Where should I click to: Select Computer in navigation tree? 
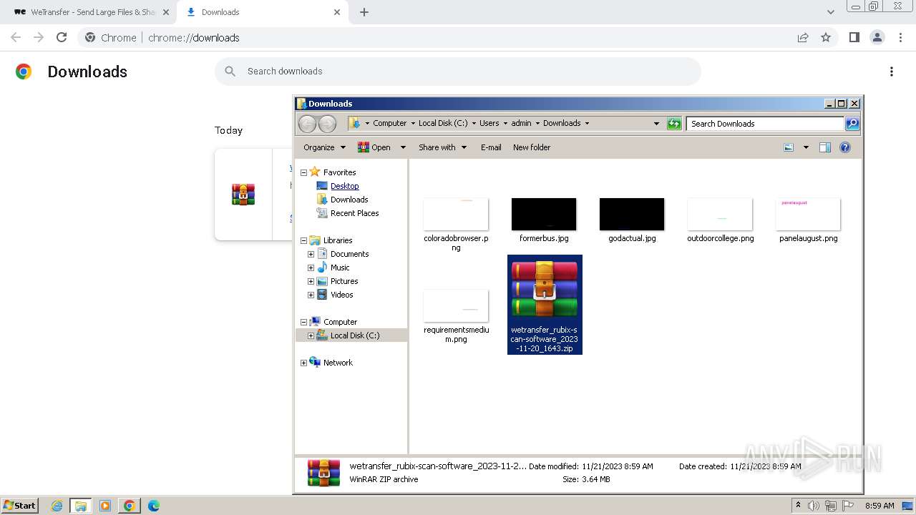tap(340, 322)
